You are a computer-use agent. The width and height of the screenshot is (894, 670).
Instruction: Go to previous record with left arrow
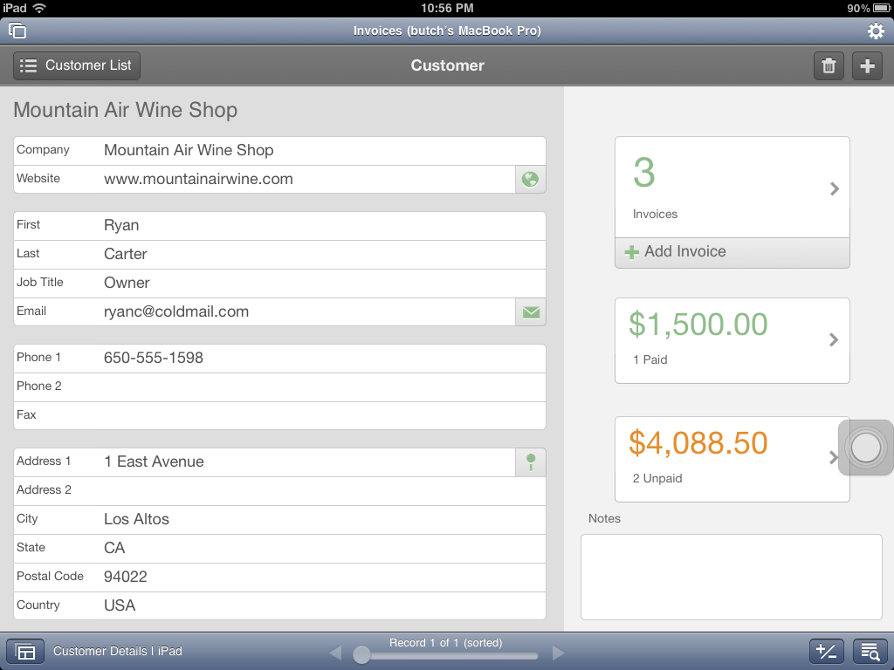point(336,652)
